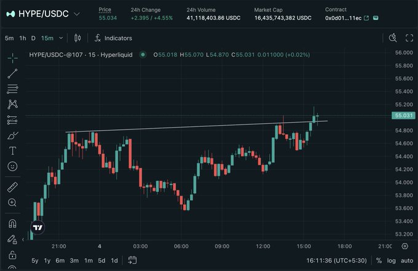Open candlestick chart type selector

point(77,38)
